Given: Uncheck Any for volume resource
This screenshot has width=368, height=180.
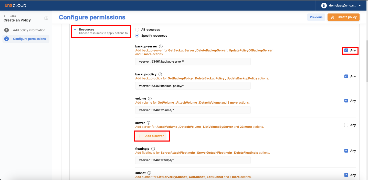Looking at the screenshot, I should (346, 101).
